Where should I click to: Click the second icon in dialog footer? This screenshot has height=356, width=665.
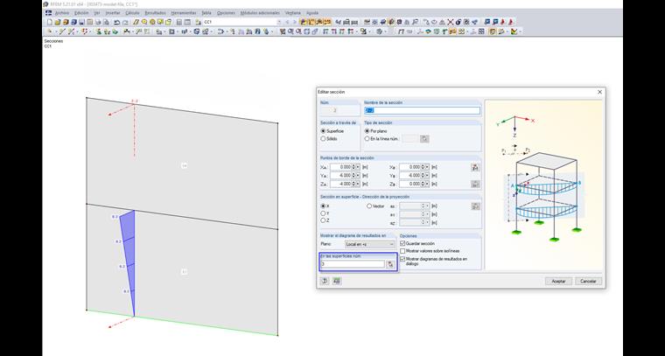[x=337, y=281]
